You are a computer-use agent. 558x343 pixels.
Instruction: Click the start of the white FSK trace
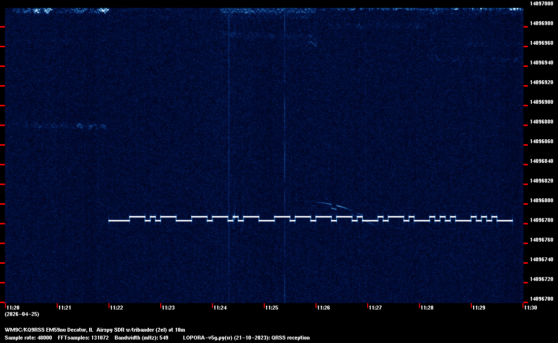click(x=110, y=220)
